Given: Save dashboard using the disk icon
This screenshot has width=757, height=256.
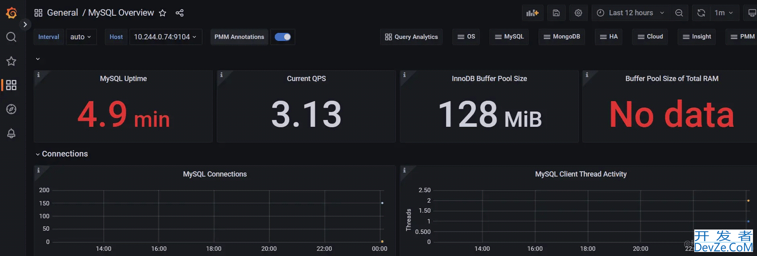Looking at the screenshot, I should (556, 13).
